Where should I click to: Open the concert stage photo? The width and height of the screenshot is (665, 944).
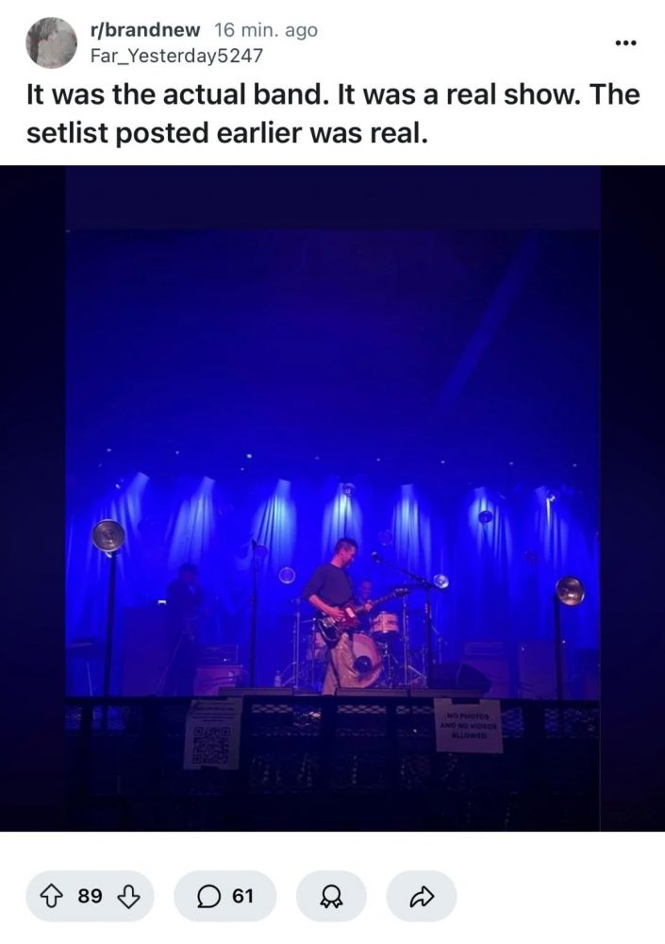pos(332,497)
